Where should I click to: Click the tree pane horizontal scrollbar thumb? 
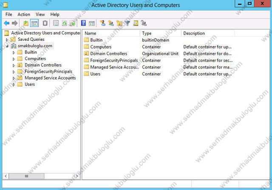[x=26, y=176]
